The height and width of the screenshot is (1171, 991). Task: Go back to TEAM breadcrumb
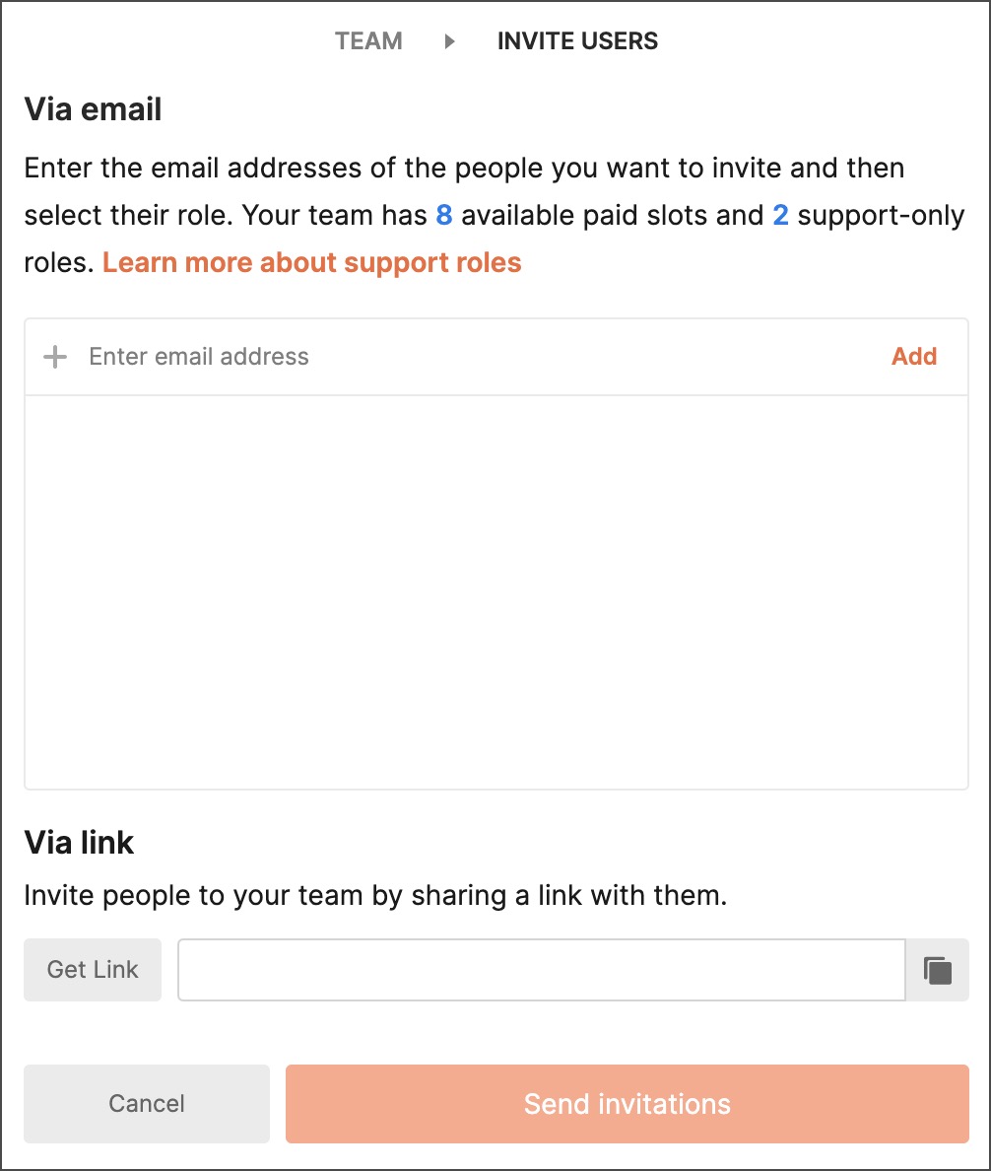pyautogui.click(x=368, y=41)
